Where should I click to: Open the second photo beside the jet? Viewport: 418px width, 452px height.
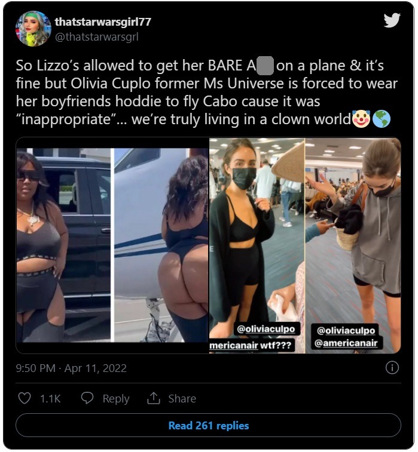(x=161, y=245)
